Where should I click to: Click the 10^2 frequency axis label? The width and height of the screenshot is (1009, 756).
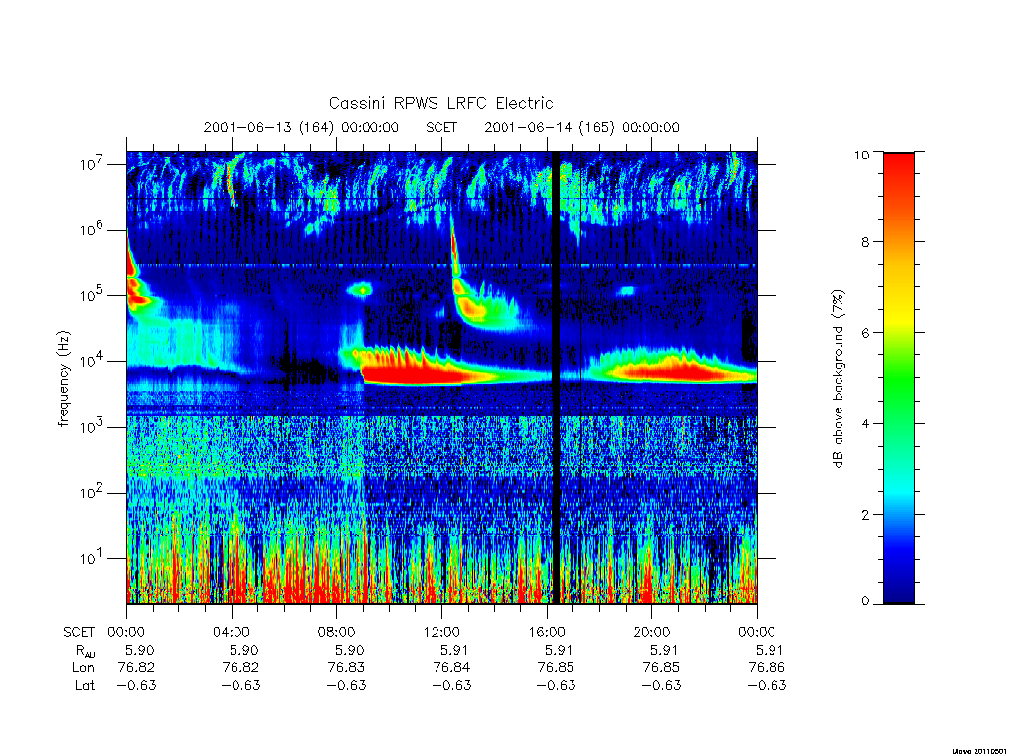[x=94, y=492]
